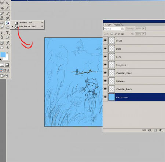Pick the Eyedropper tool
The width and height of the screenshot is (165, 162).
tap(7, 43)
